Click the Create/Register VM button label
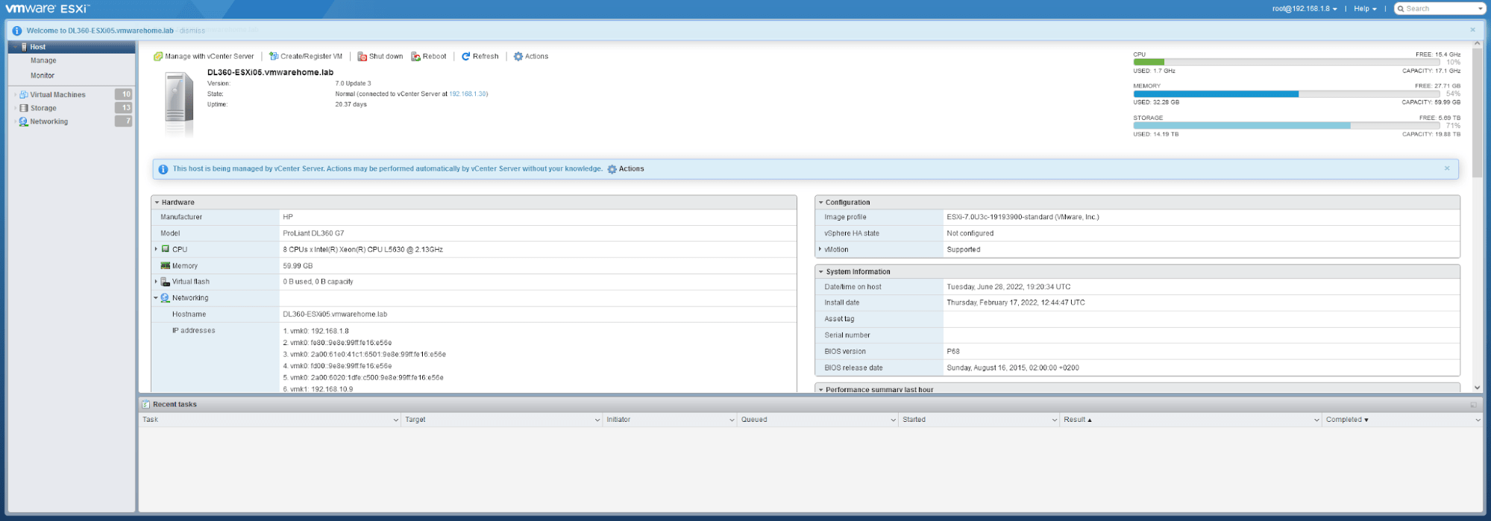This screenshot has width=1491, height=521. [x=311, y=57]
